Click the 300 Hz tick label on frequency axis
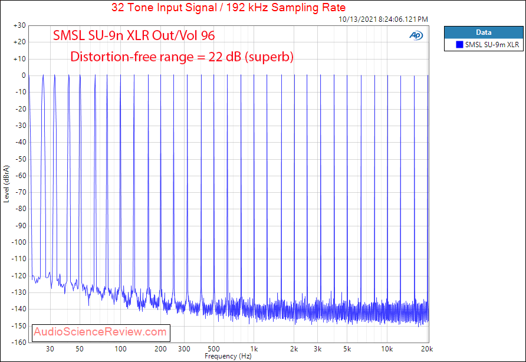This screenshot has width=526, height=362. (184, 349)
